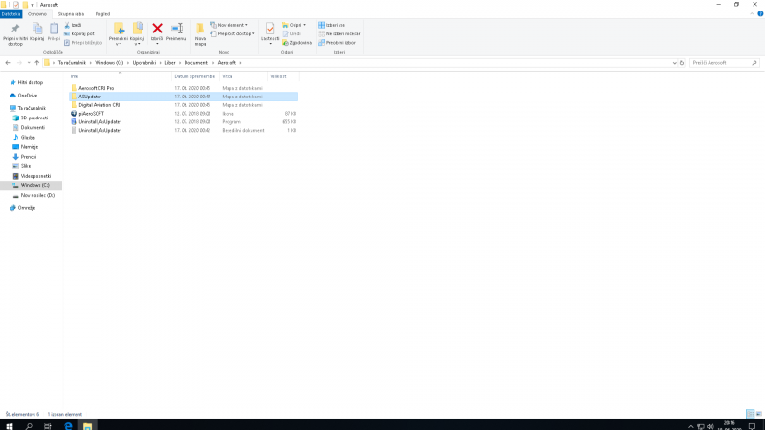
Task: Open the volume control in the system tray
Action: click(x=710, y=426)
